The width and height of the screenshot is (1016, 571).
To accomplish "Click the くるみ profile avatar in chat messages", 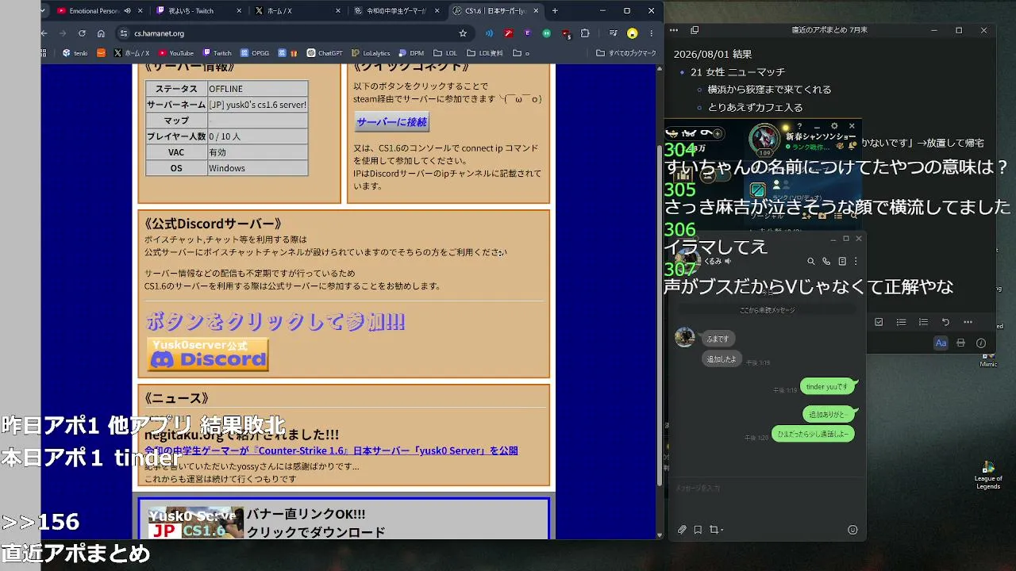I will [x=685, y=337].
